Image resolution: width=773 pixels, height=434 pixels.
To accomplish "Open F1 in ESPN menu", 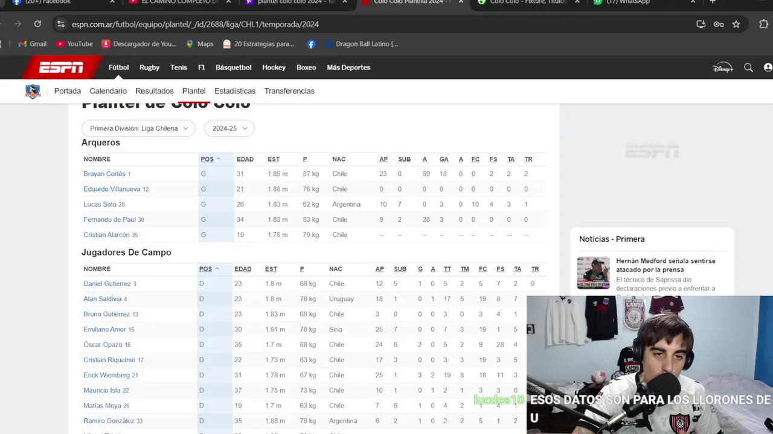I will point(201,68).
